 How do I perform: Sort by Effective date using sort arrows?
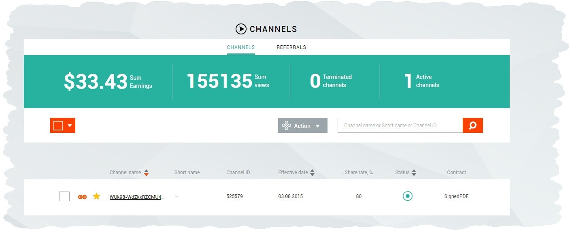[x=312, y=172]
